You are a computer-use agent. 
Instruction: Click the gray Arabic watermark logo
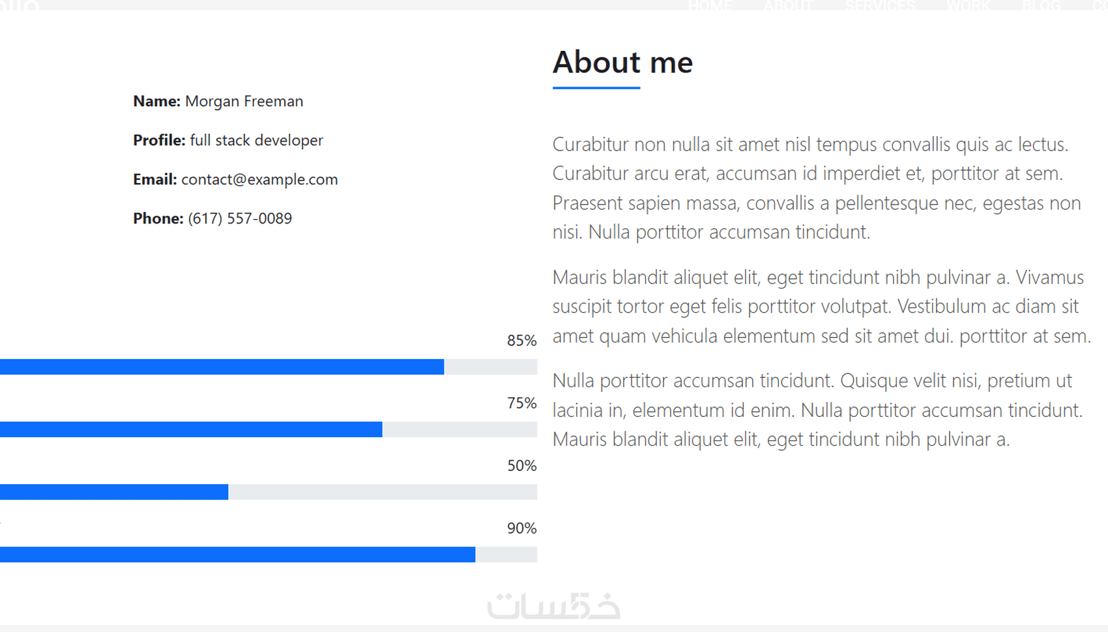coord(553,606)
